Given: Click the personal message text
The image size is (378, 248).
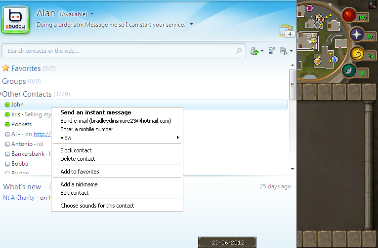Looking at the screenshot, I should pyautogui.click(x=111, y=25).
